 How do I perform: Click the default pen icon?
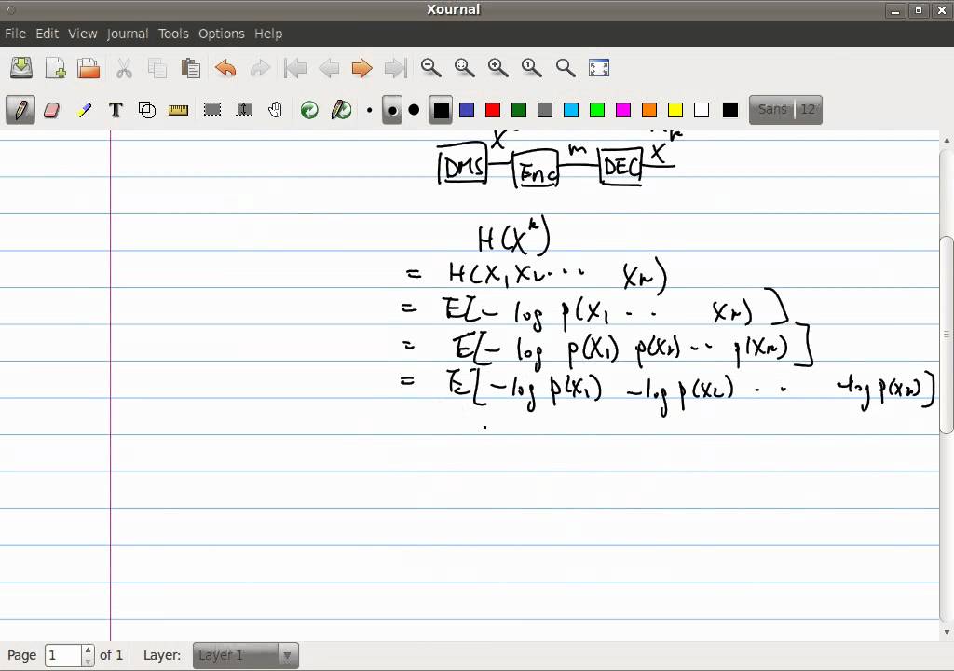tap(341, 110)
